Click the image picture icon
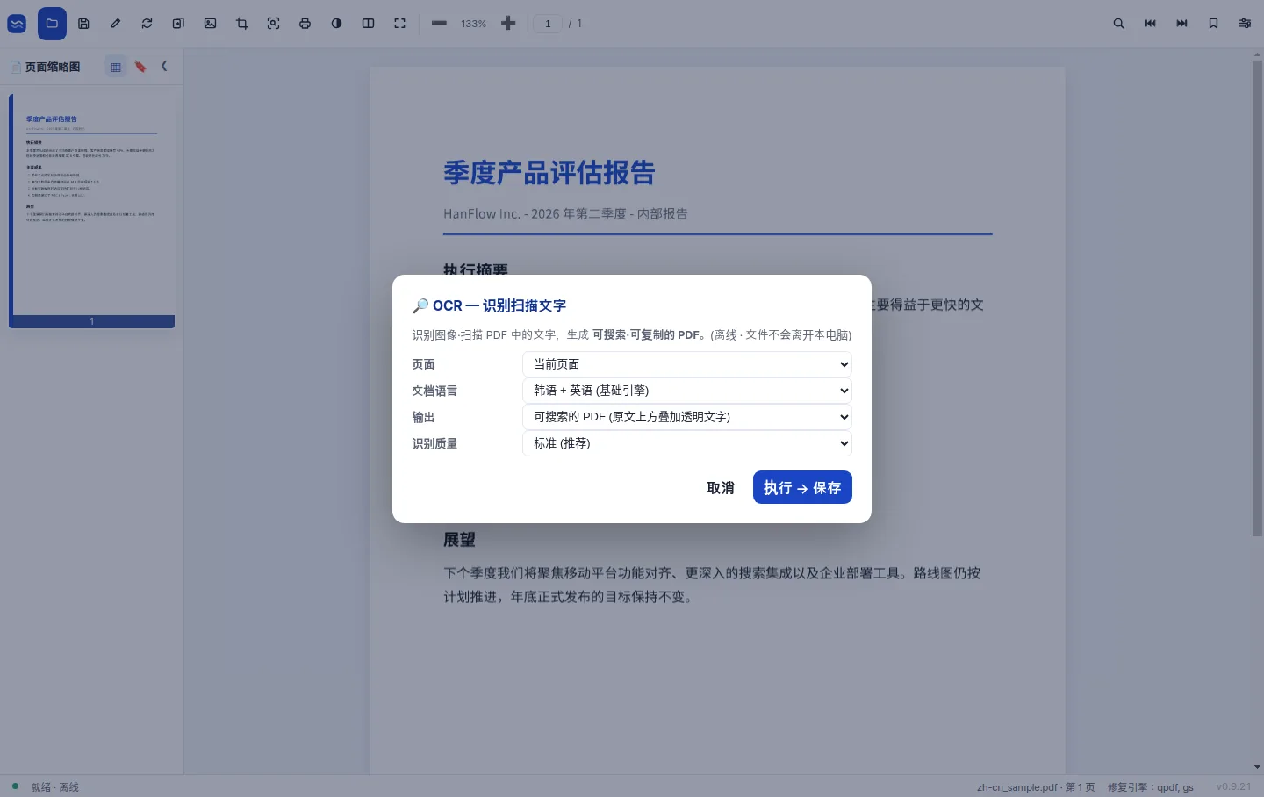This screenshot has height=797, width=1264. tap(210, 24)
